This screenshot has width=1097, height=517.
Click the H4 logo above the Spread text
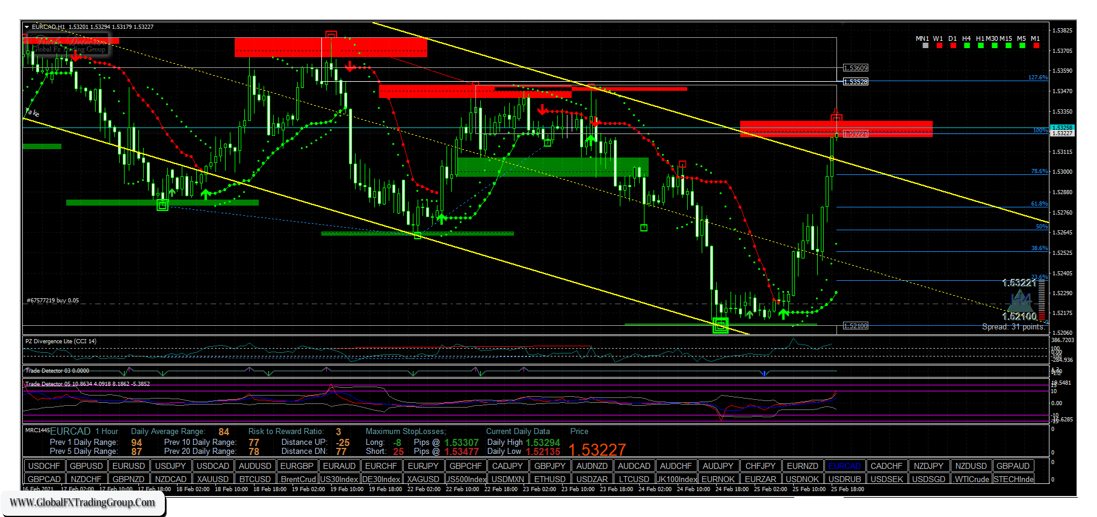pos(1021,299)
